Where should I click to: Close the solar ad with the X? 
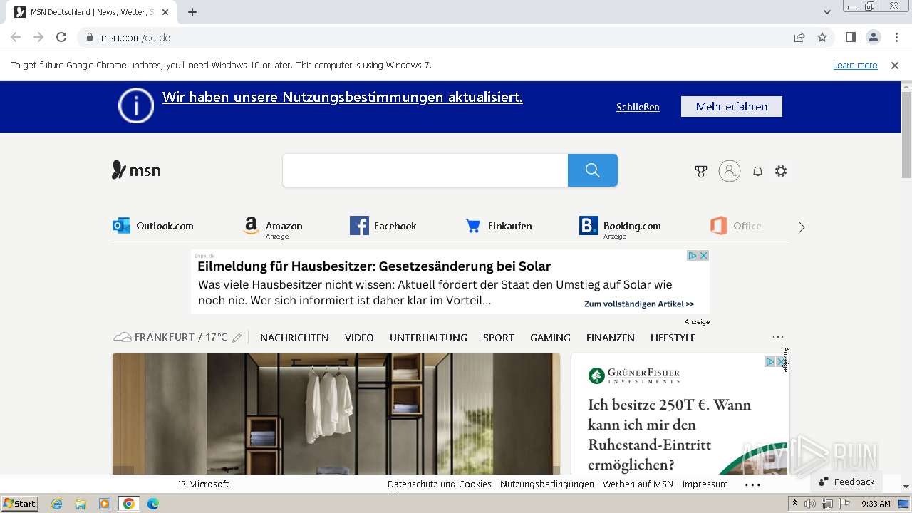(x=703, y=255)
